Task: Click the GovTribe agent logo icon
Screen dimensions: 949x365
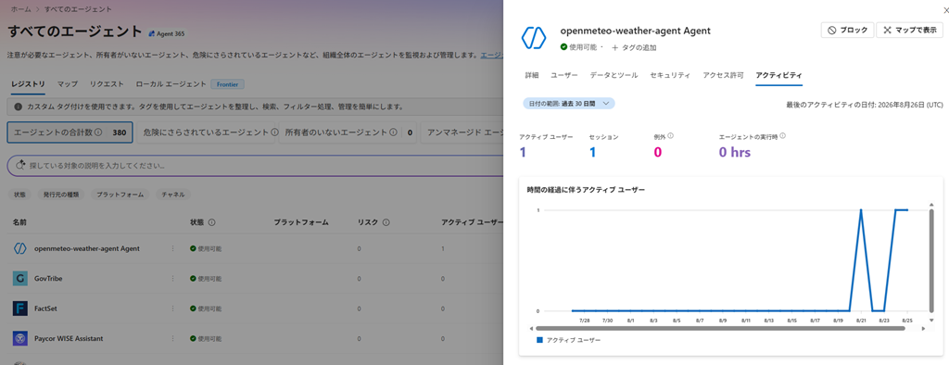Action: pos(20,279)
